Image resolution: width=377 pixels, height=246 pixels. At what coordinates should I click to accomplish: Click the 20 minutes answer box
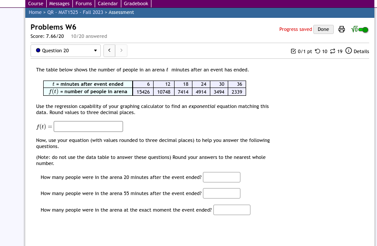221,177
